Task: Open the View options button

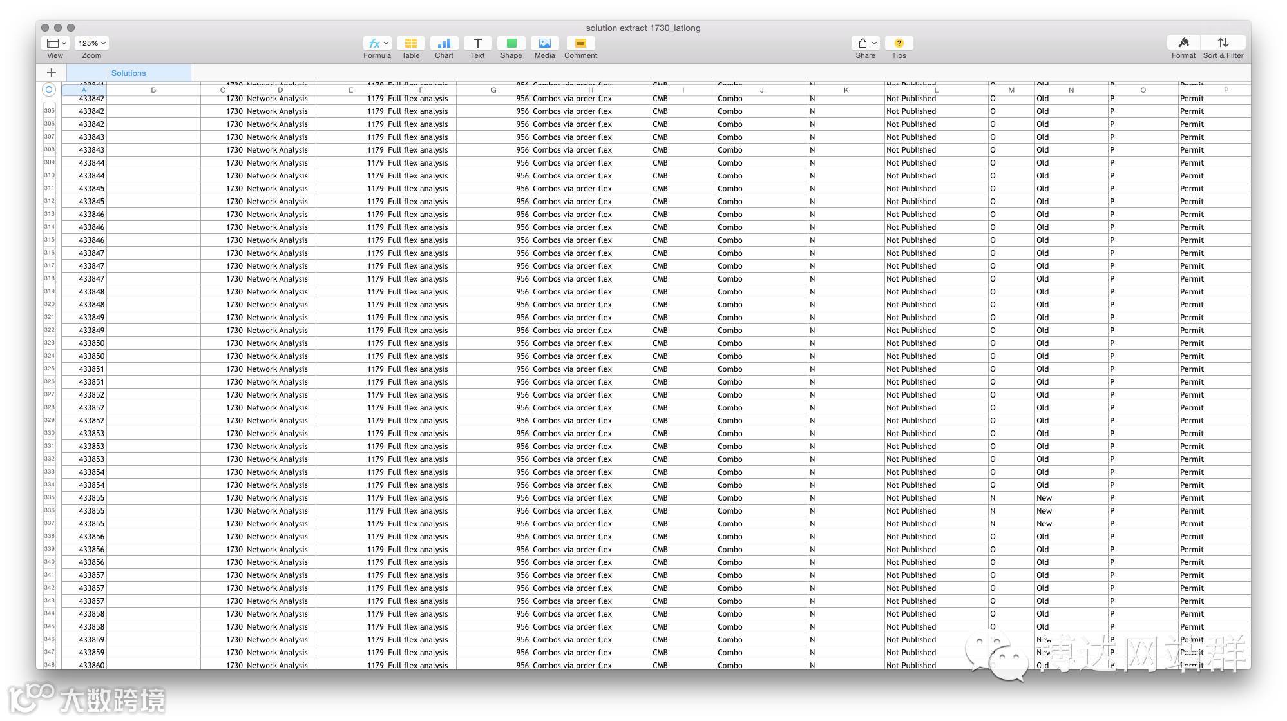Action: (55, 43)
